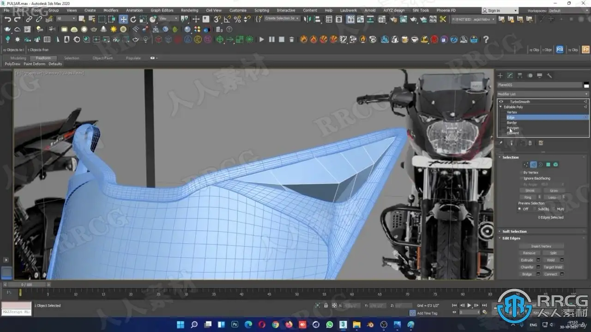Enable the By Vertex checkbox
This screenshot has width=591, height=332.
[521, 172]
